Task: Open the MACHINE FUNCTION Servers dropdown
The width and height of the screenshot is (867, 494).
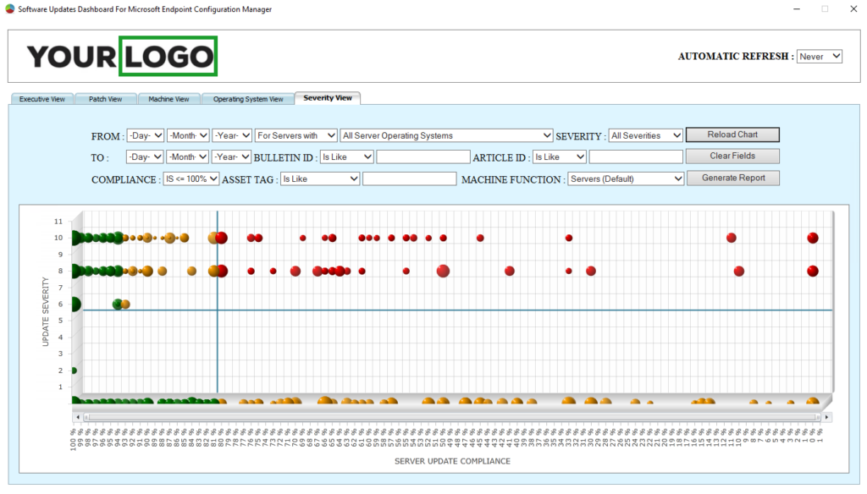Action: coord(625,178)
